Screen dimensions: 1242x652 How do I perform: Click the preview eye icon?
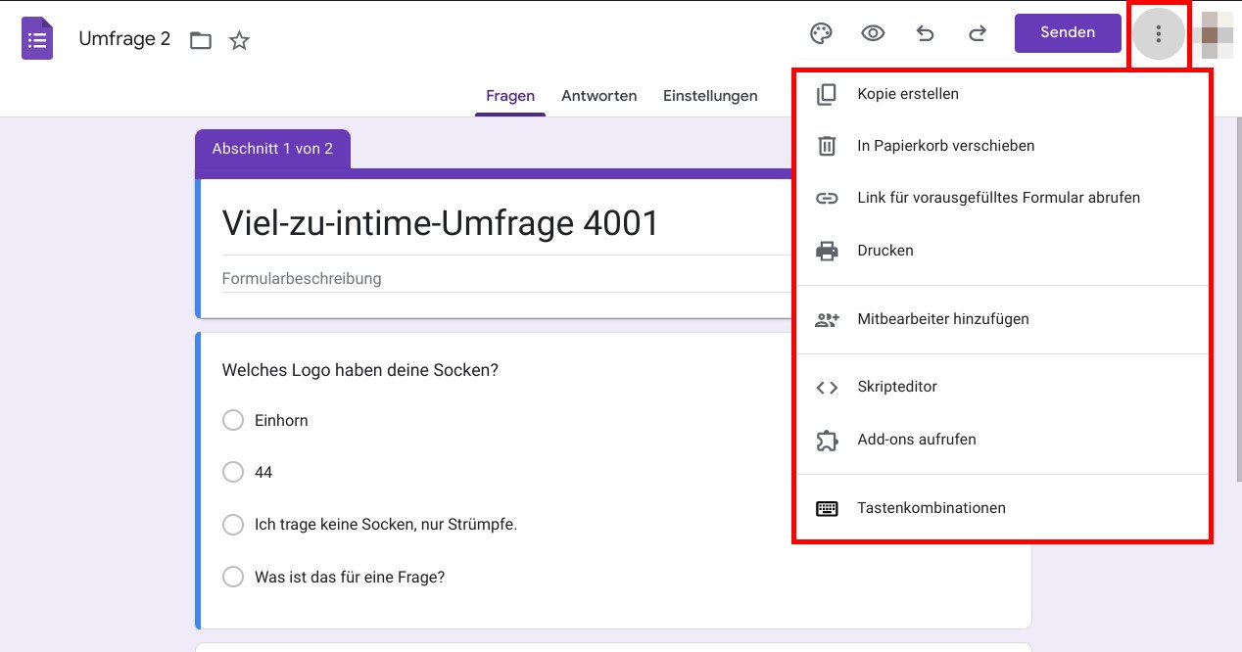click(x=873, y=32)
